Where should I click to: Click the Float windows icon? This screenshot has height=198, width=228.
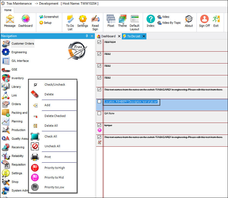click(111, 21)
